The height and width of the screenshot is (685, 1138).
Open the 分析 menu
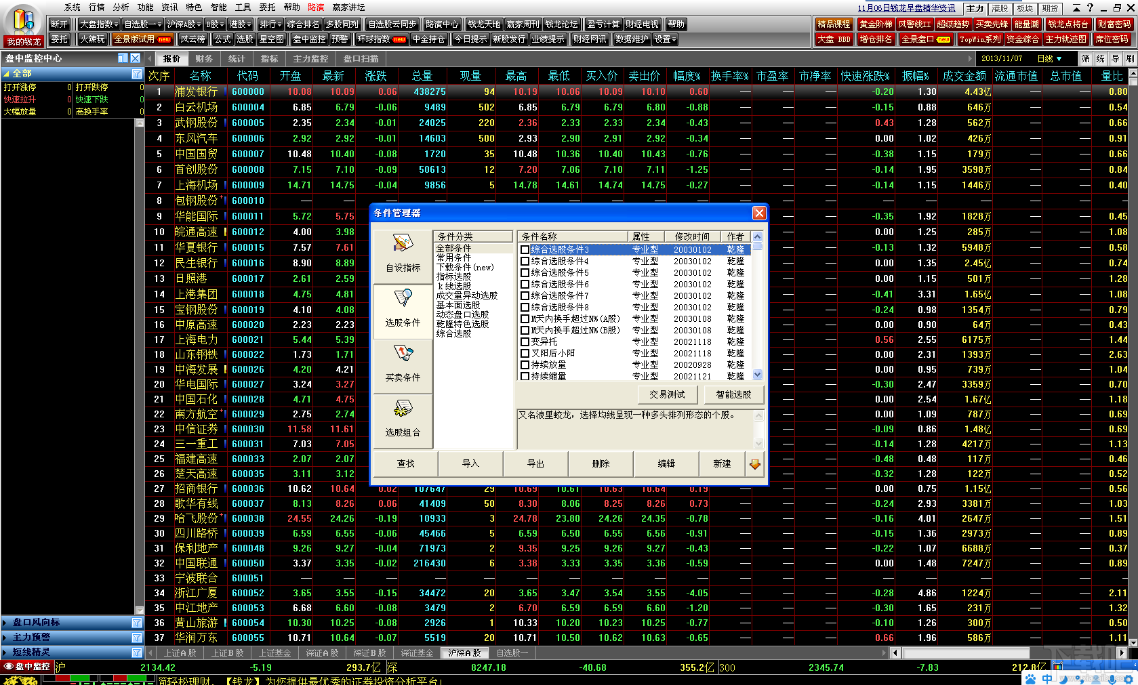pyautogui.click(x=121, y=7)
